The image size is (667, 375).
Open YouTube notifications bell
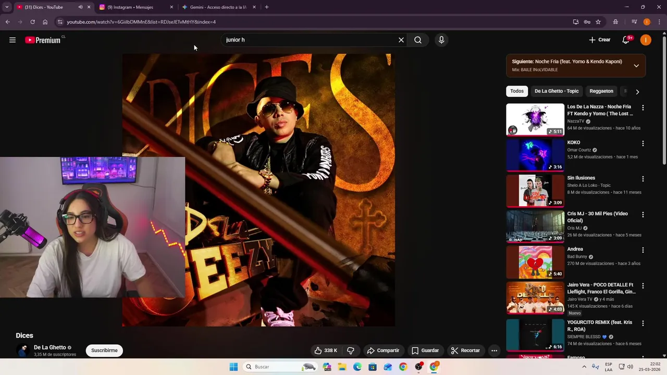[626, 40]
